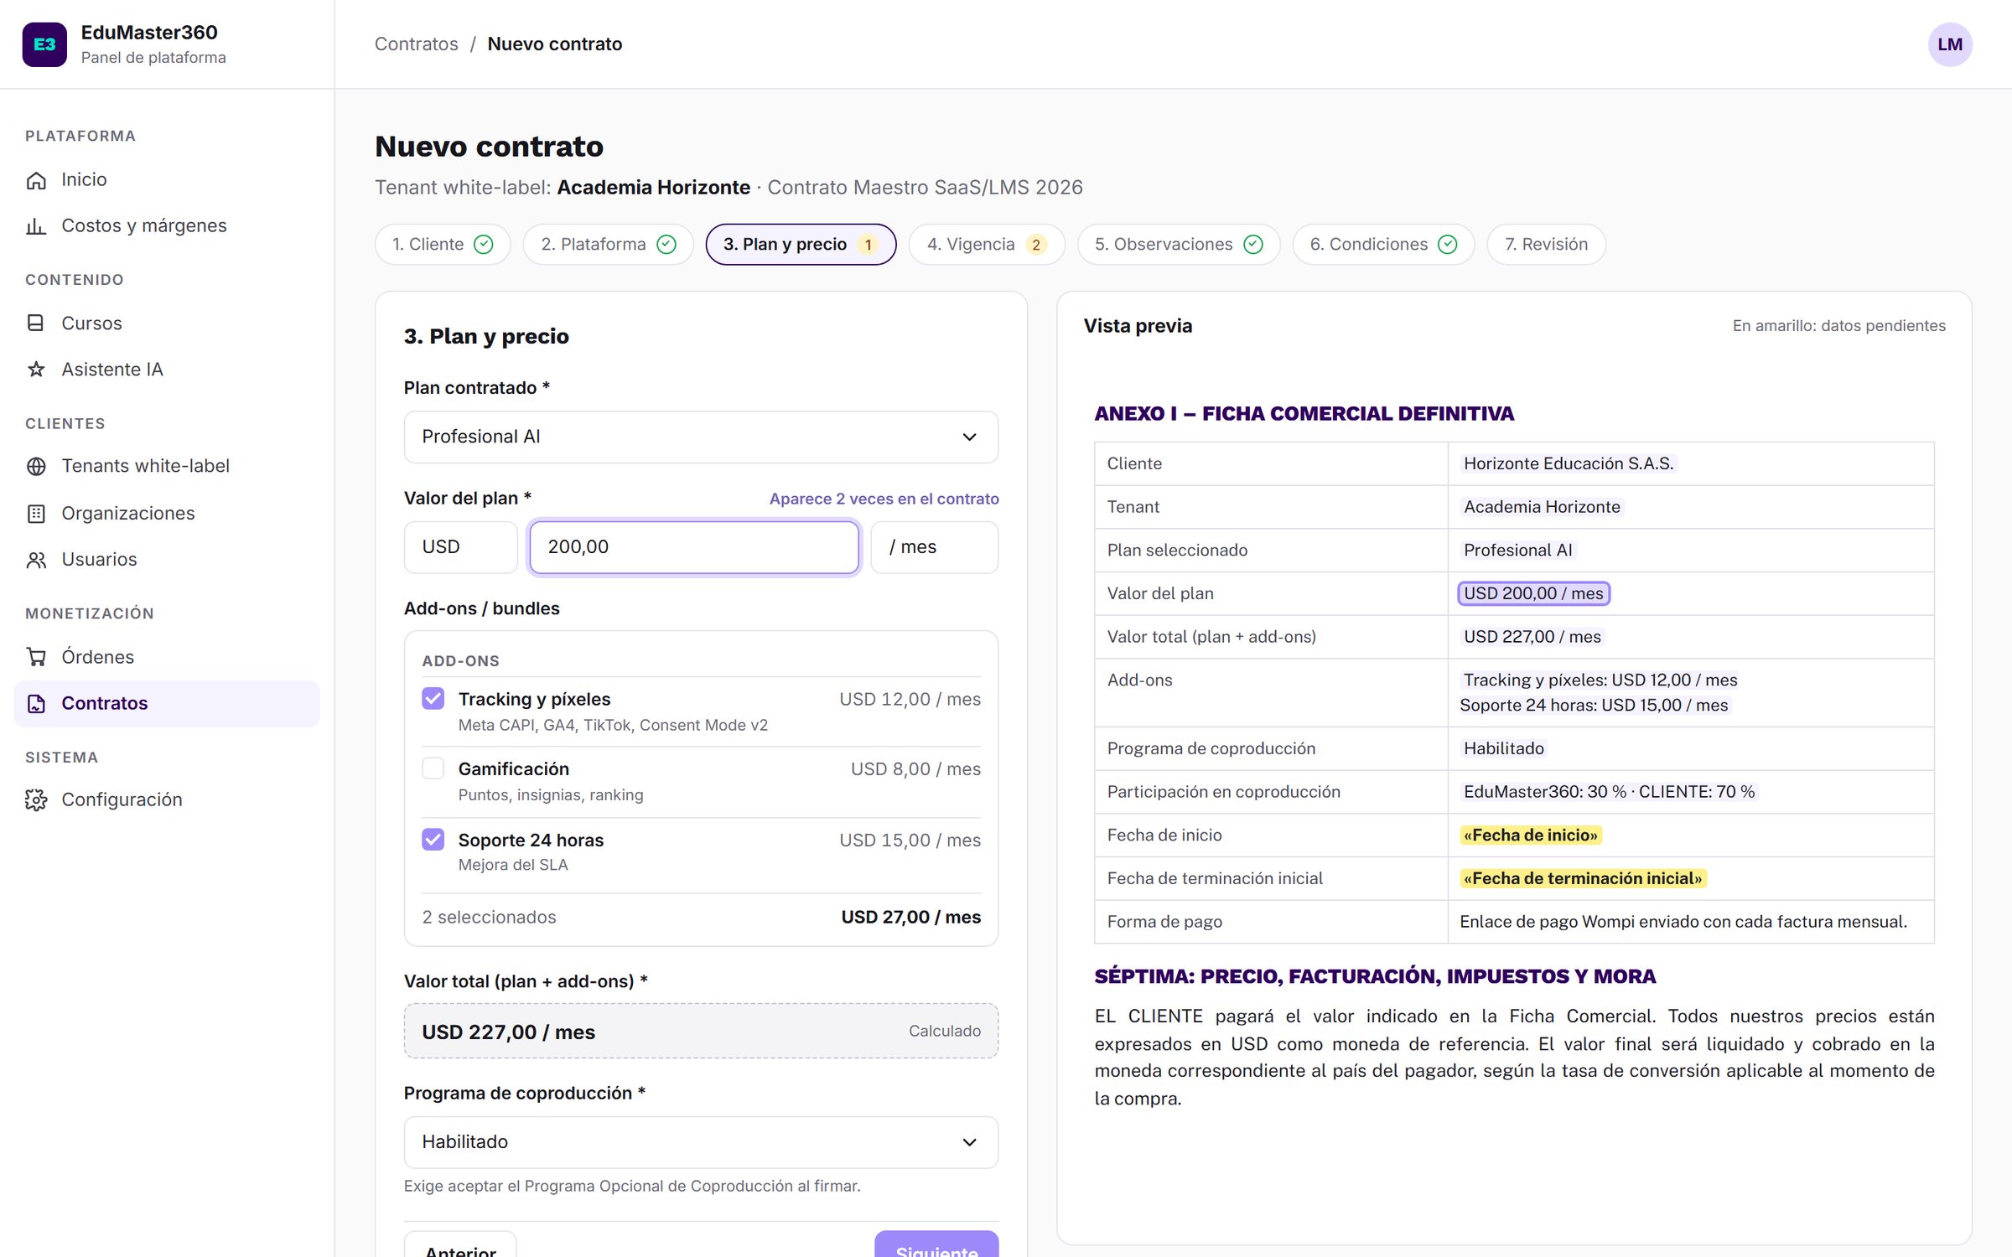The image size is (2012, 1257).
Task: Click the green check on the 6. Condiciones step
Action: tap(1448, 245)
